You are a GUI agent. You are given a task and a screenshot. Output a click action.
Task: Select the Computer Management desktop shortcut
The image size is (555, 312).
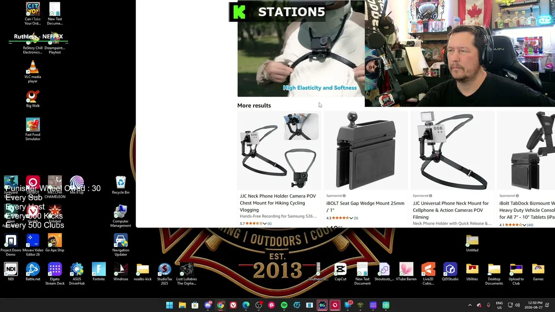[x=121, y=216]
